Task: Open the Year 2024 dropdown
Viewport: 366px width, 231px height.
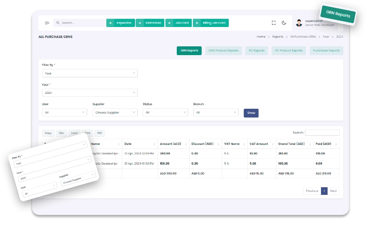Action: click(x=90, y=93)
